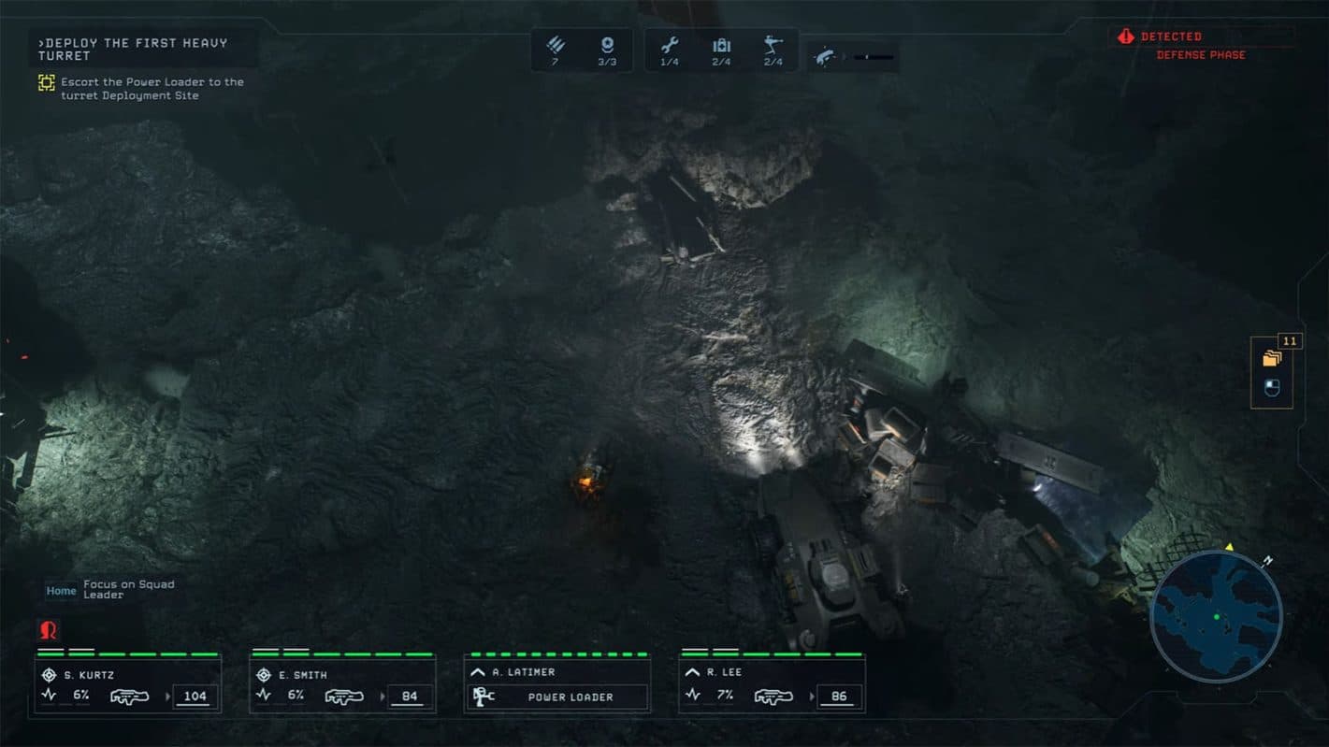The height and width of the screenshot is (747, 1329).
Task: Select the tools wrench resource icon
Action: click(670, 44)
